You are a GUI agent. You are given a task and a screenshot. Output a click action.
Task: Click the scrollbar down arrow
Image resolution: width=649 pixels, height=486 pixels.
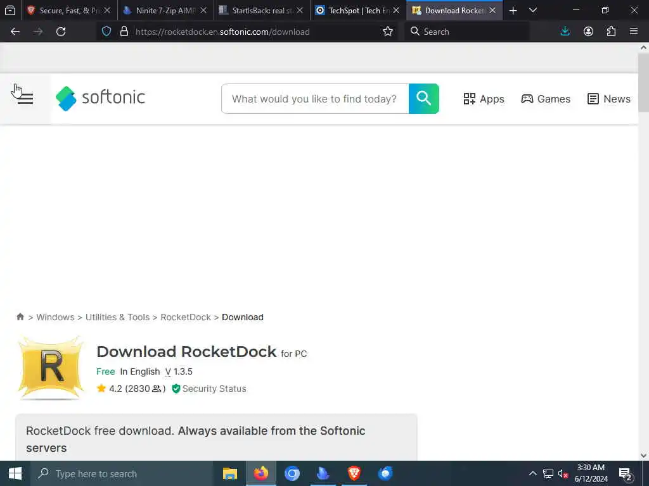click(643, 456)
